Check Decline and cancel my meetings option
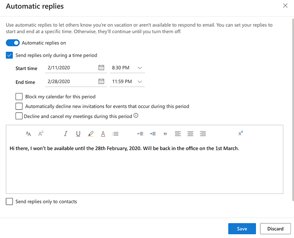 [x=19, y=116]
